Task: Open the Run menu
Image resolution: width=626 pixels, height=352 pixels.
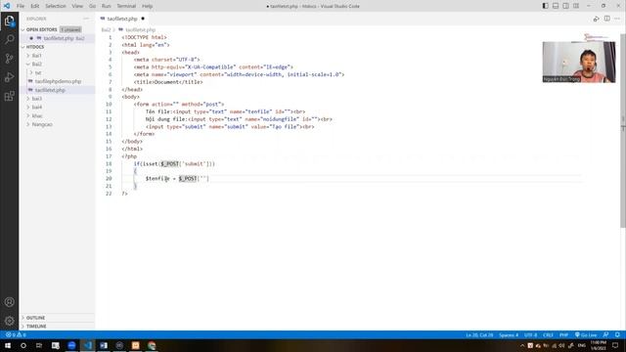Action: tap(106, 6)
